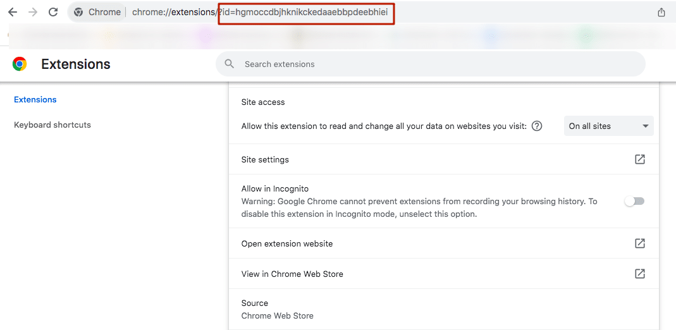Reload the extensions page
The height and width of the screenshot is (330, 676).
tap(53, 12)
